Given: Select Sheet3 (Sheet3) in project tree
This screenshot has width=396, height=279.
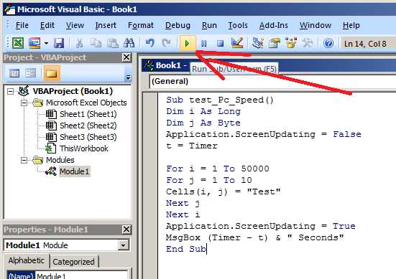Looking at the screenshot, I should 88,137.
